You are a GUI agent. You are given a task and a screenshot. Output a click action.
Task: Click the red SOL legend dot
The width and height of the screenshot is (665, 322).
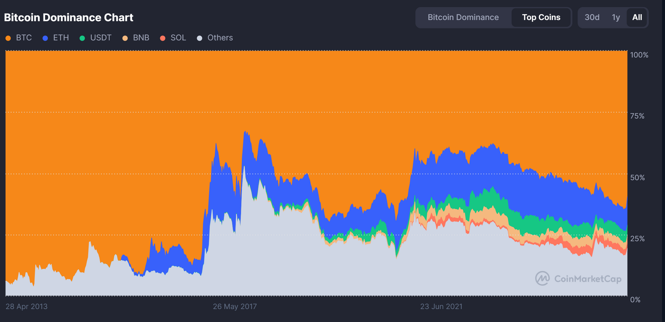(x=162, y=38)
